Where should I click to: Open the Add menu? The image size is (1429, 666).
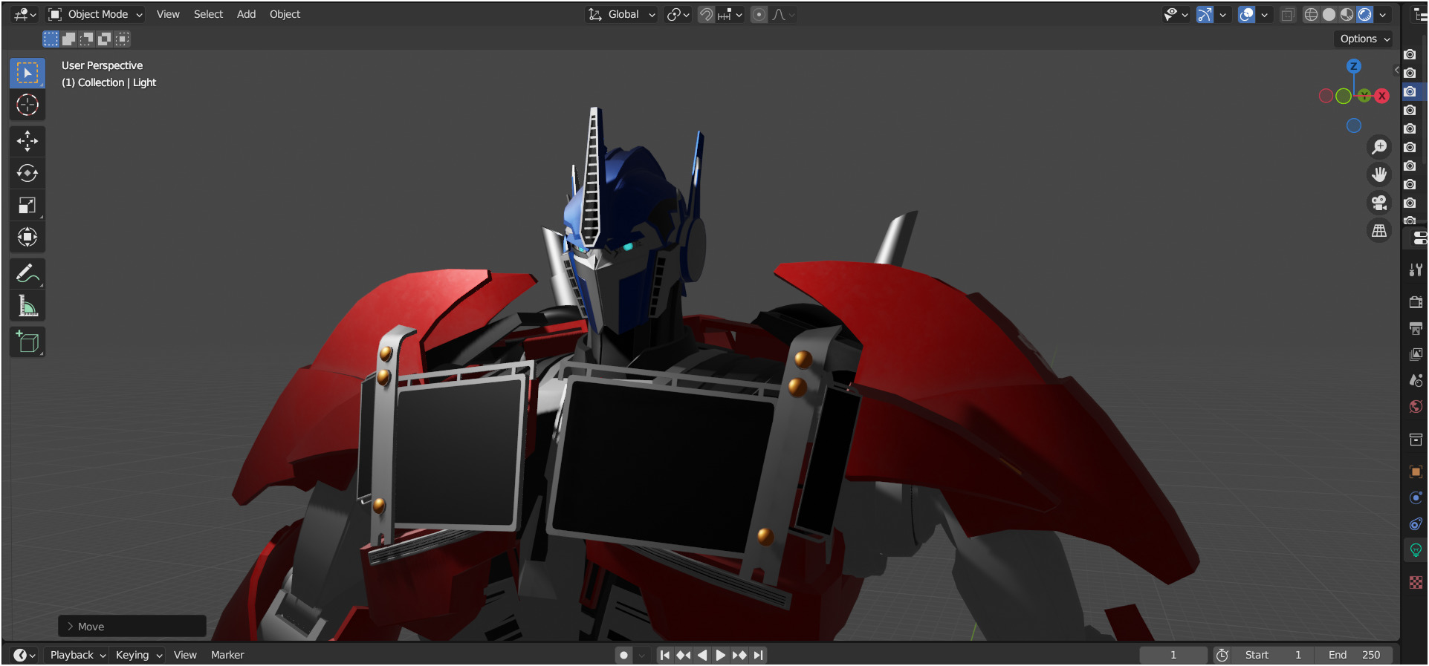click(246, 14)
